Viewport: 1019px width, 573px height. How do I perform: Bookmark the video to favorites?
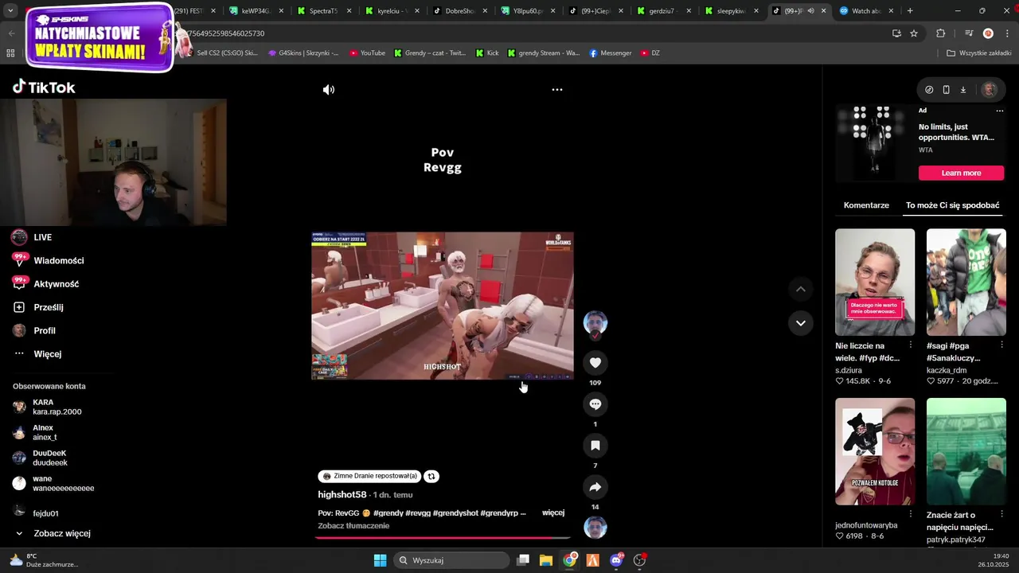595,446
